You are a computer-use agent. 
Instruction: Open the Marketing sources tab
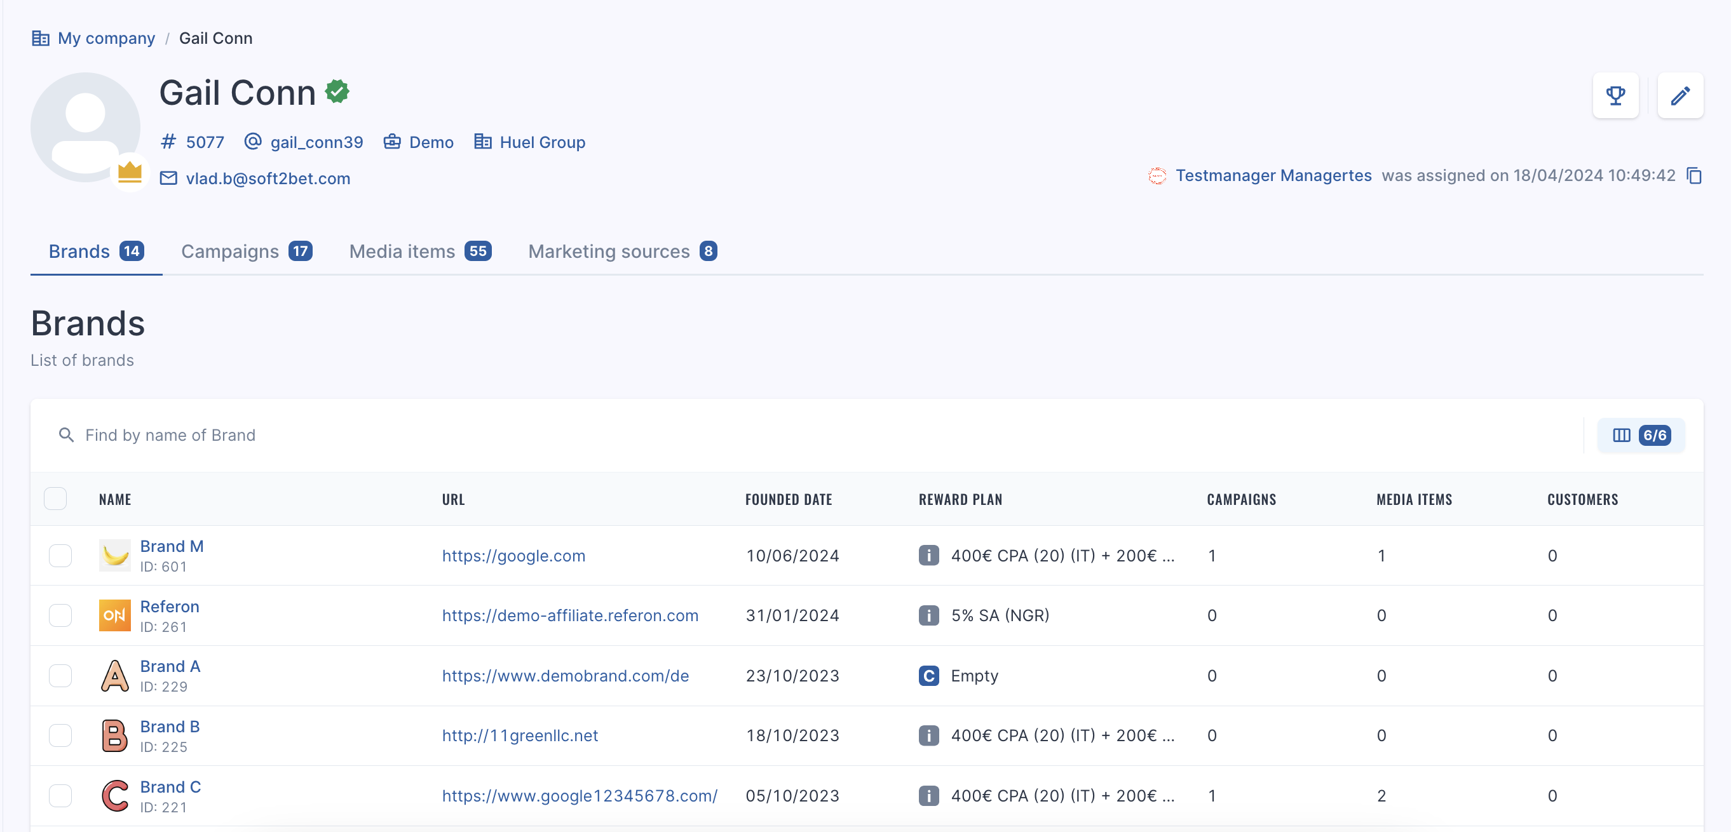tap(622, 251)
